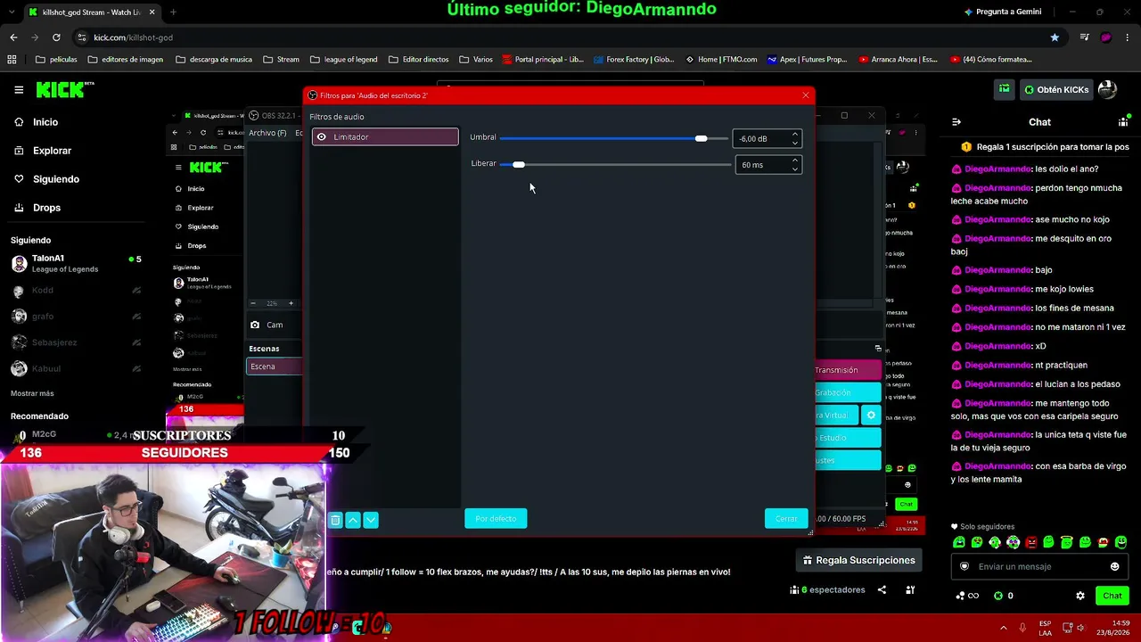This screenshot has width=1141, height=642.
Task: Click the channel points icon below chat
Action: [x=966, y=596]
